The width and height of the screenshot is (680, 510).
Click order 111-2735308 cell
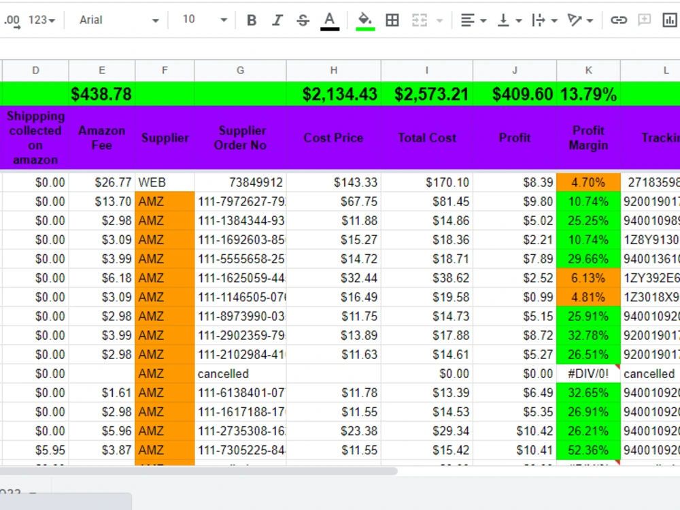(240, 431)
